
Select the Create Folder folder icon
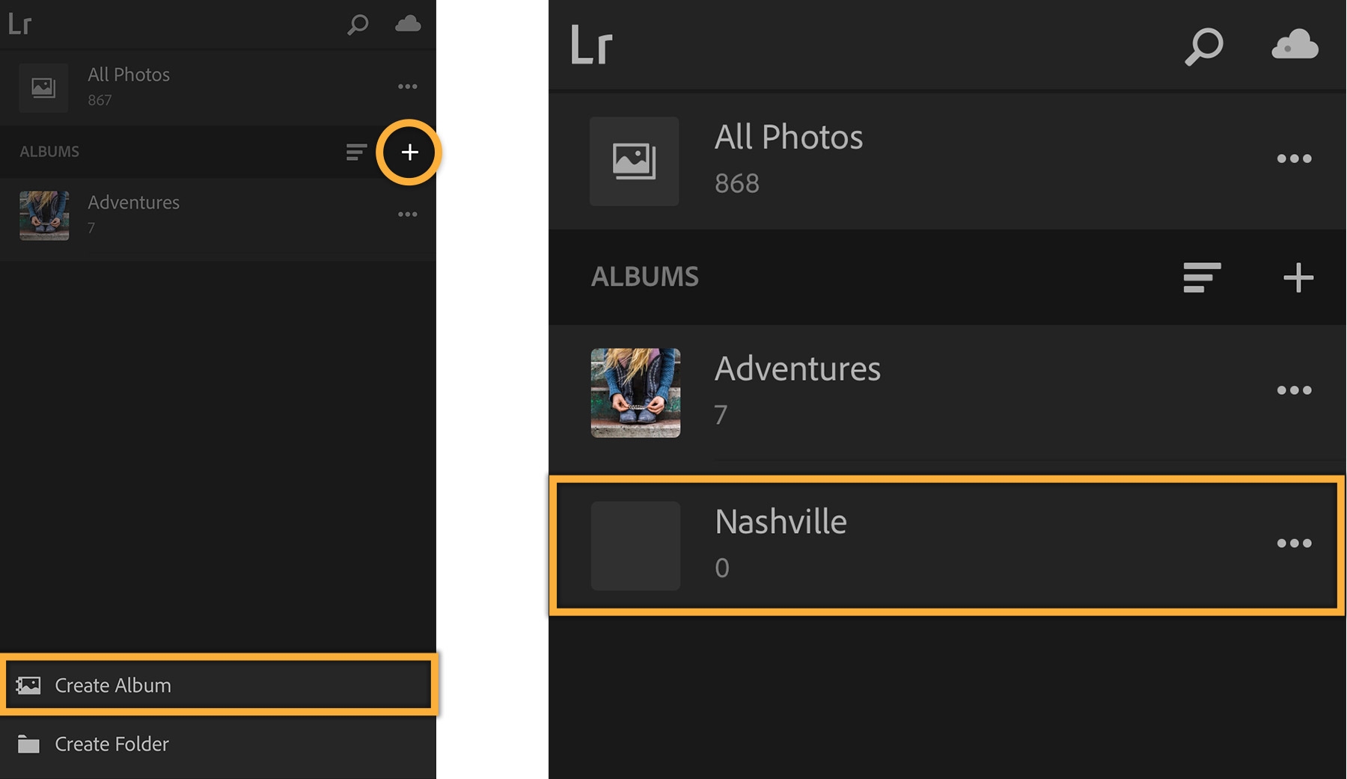click(30, 744)
